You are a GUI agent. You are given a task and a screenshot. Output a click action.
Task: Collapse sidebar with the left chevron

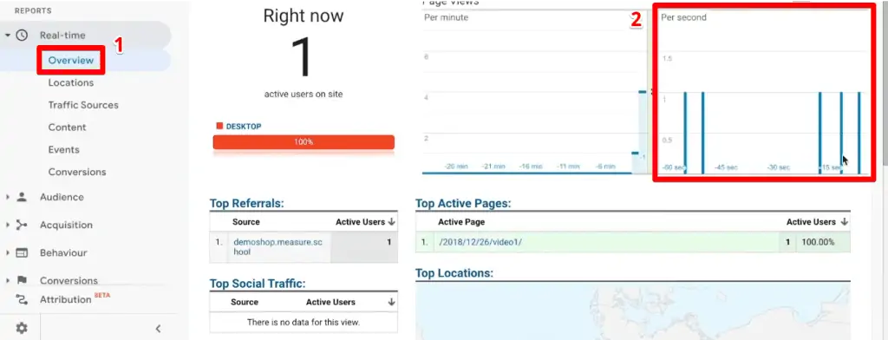pyautogui.click(x=158, y=328)
